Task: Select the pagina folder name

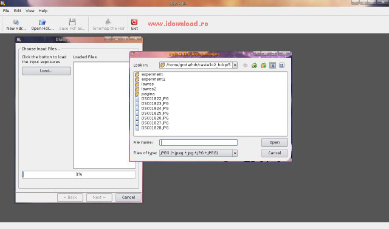Action: click(148, 94)
